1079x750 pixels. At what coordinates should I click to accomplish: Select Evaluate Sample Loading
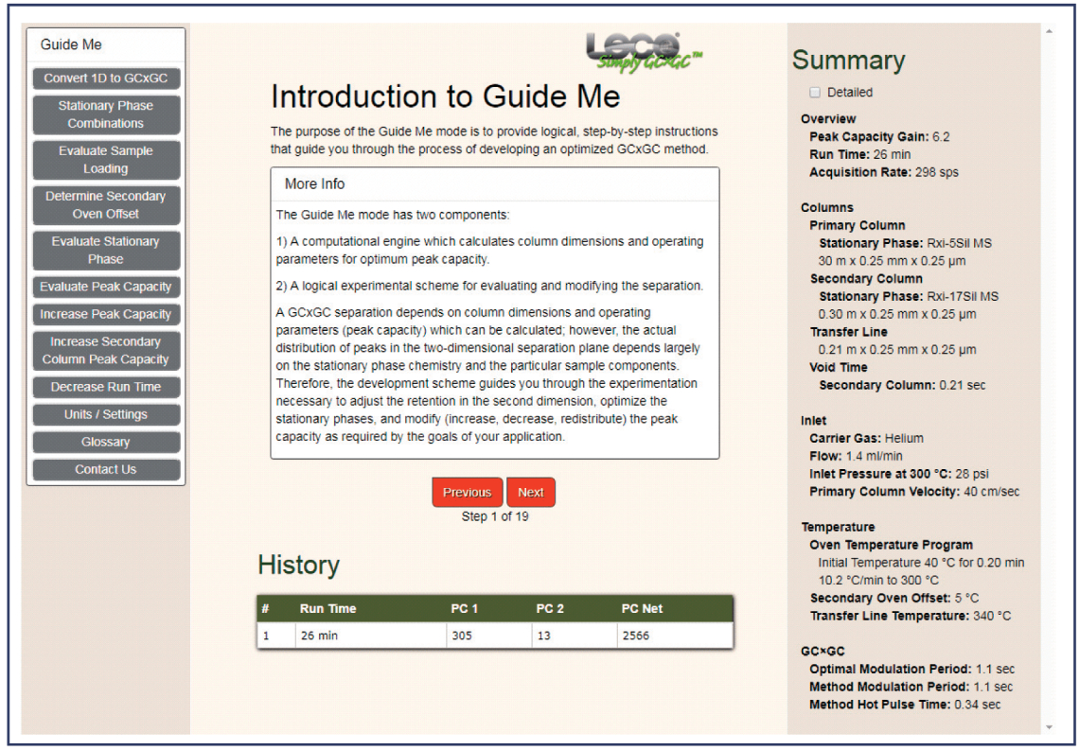[x=106, y=160]
